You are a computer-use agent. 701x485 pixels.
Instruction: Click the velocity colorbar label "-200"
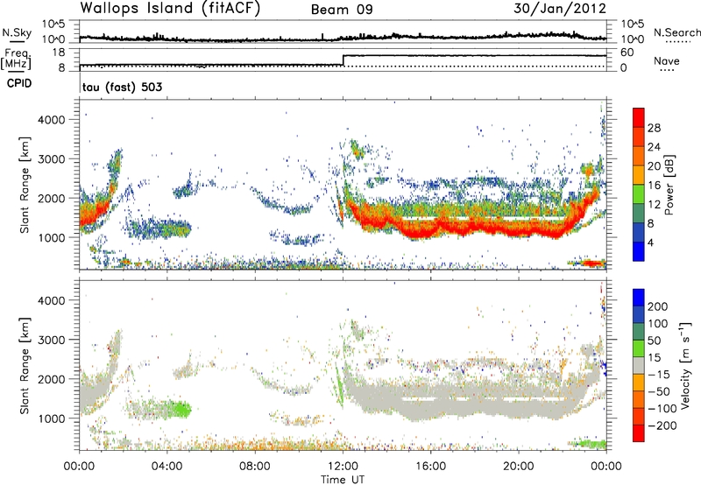662,425
